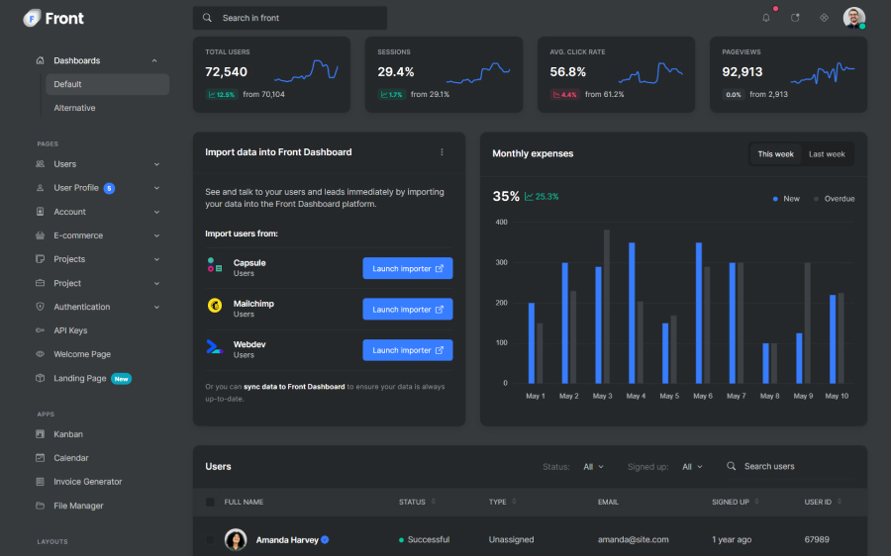
Task: Switch to the Last week tab
Action: click(x=827, y=154)
